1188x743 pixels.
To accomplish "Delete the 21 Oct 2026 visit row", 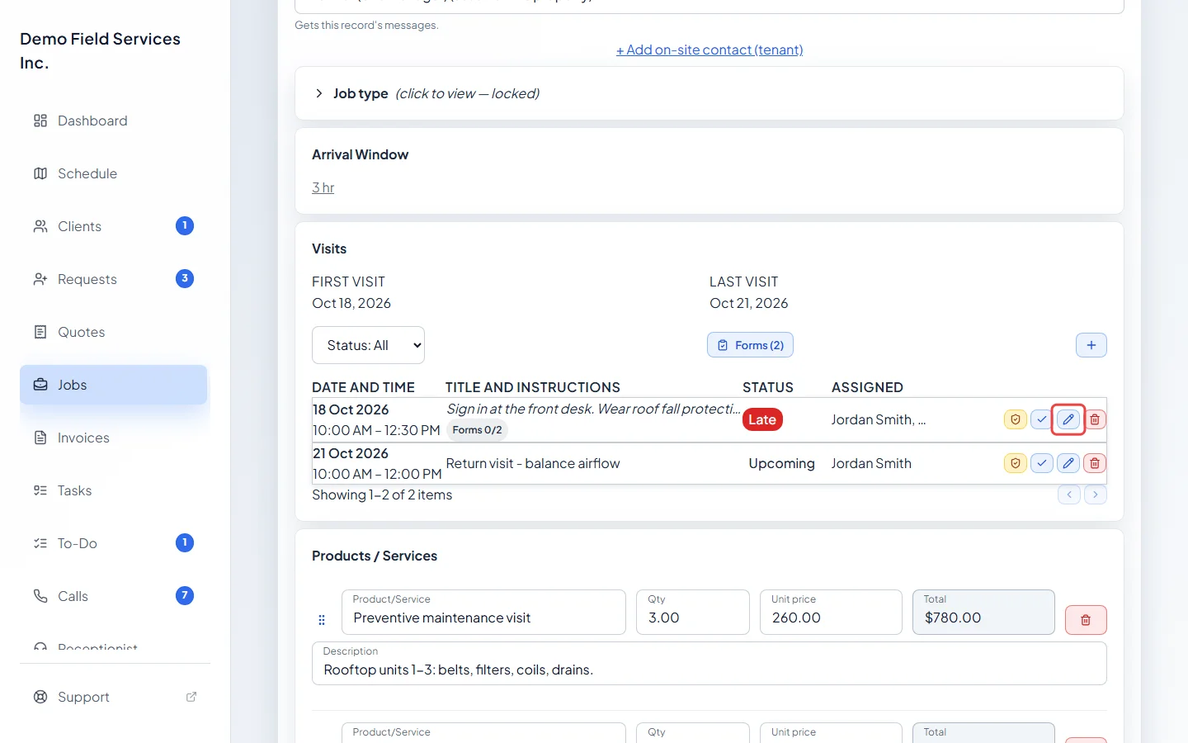I will [x=1095, y=463].
